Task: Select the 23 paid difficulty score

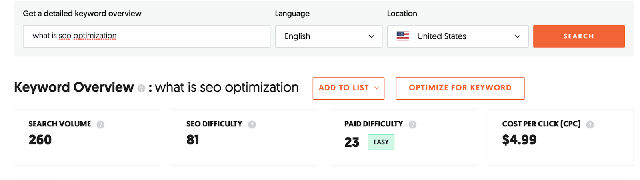Action: [x=352, y=142]
